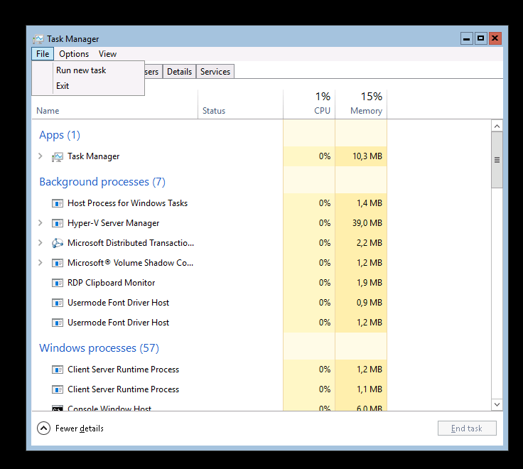Select the Windows processes (57) heading
The width and height of the screenshot is (523, 469).
99,348
